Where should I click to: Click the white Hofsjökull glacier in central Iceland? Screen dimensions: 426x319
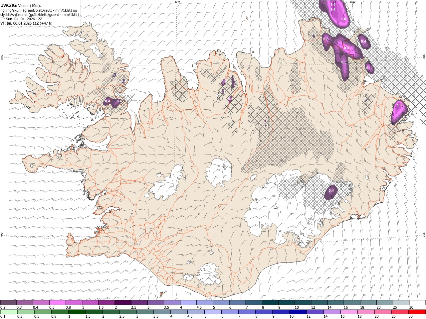pos(218,173)
